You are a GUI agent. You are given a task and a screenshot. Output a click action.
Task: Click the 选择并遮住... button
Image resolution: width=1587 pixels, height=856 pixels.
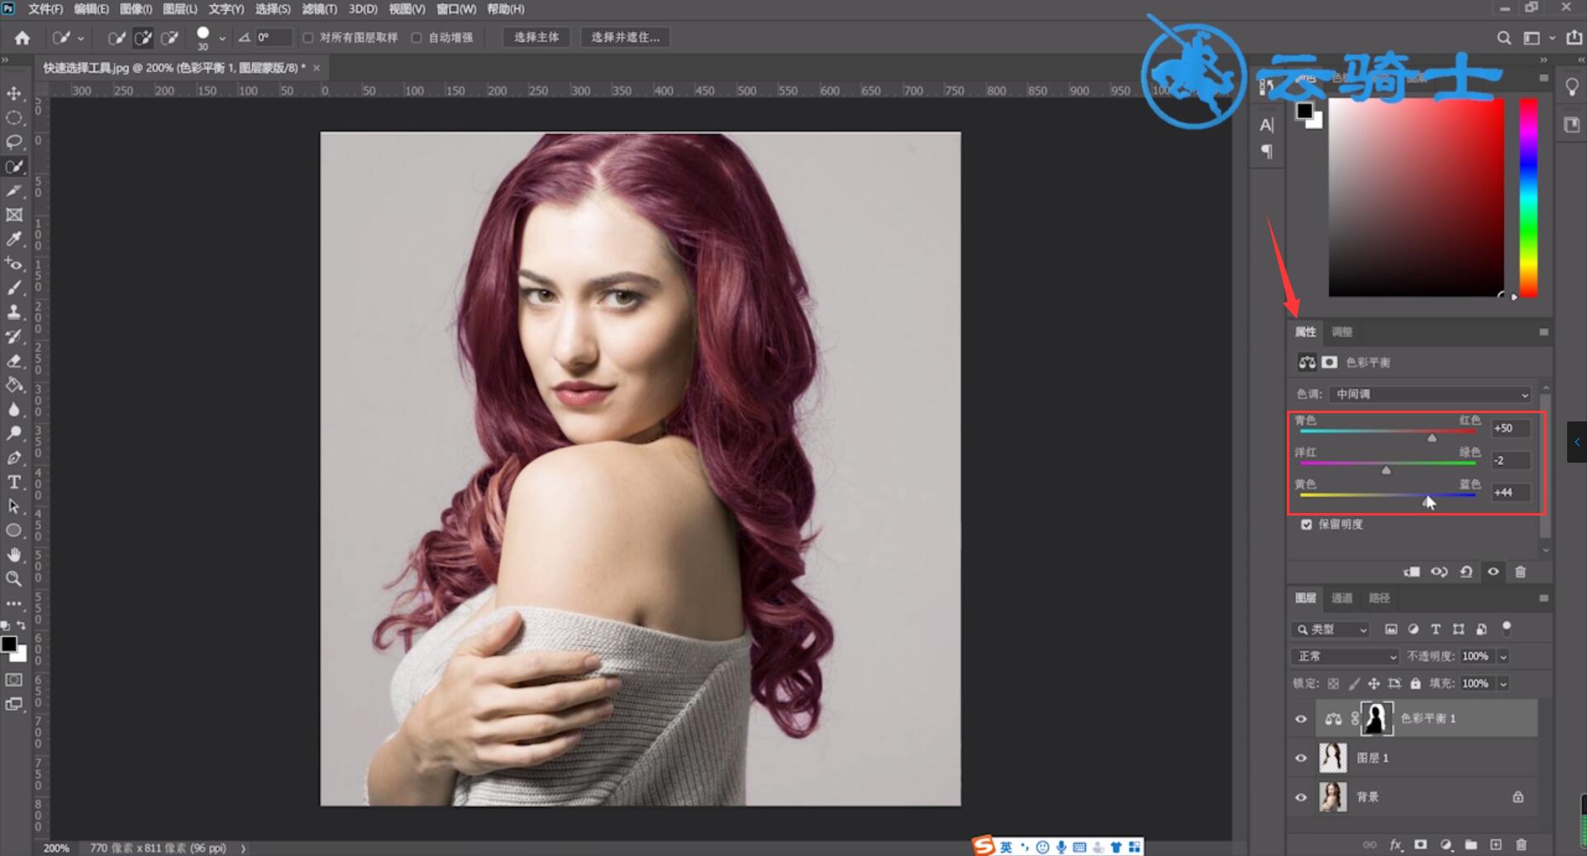coord(626,37)
